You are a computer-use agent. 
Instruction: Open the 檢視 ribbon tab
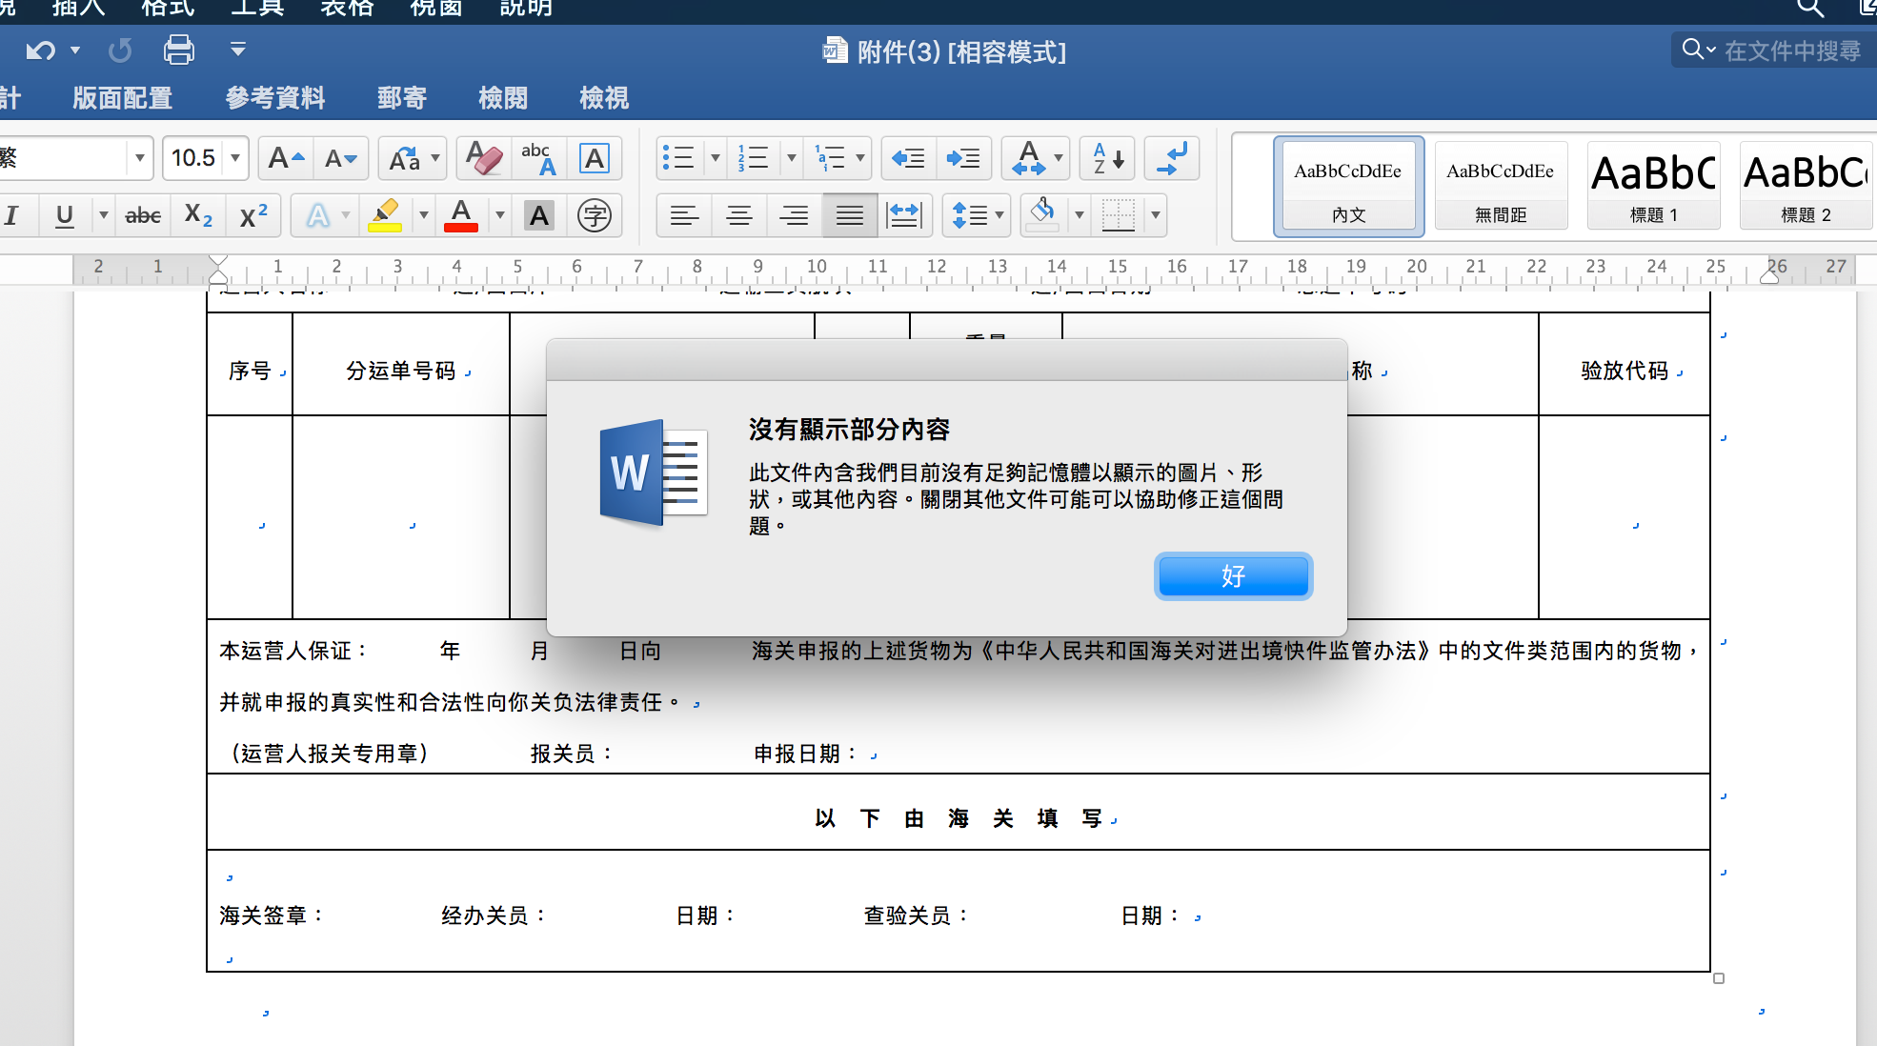(604, 97)
